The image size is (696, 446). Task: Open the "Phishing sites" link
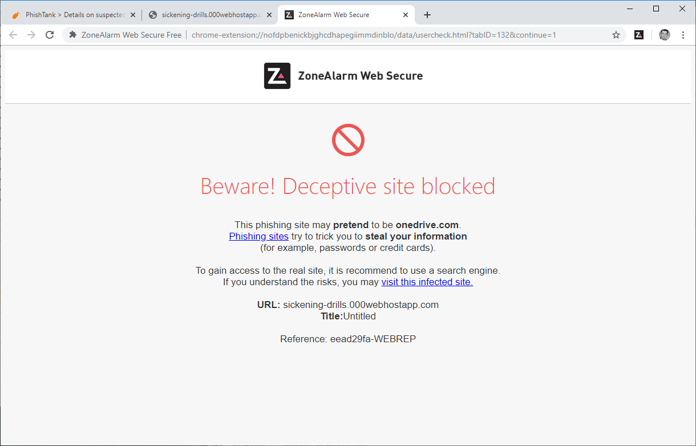coord(258,236)
